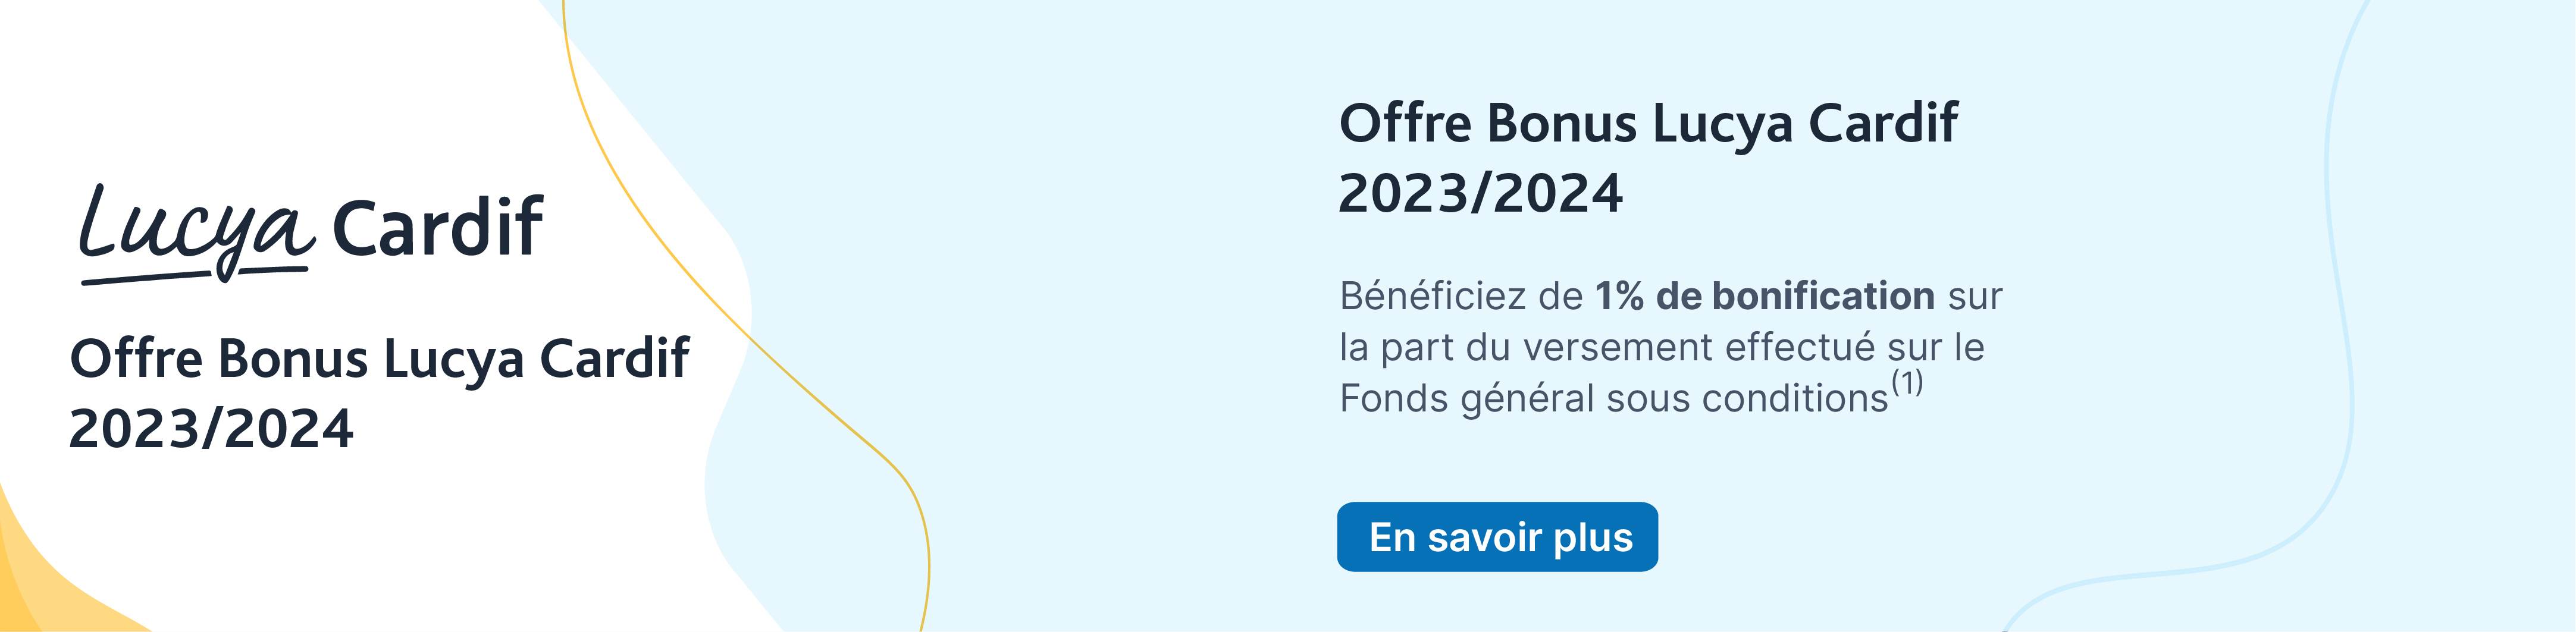
Task: Click the left 2023/2024 text under the logo
Action: coord(211,429)
